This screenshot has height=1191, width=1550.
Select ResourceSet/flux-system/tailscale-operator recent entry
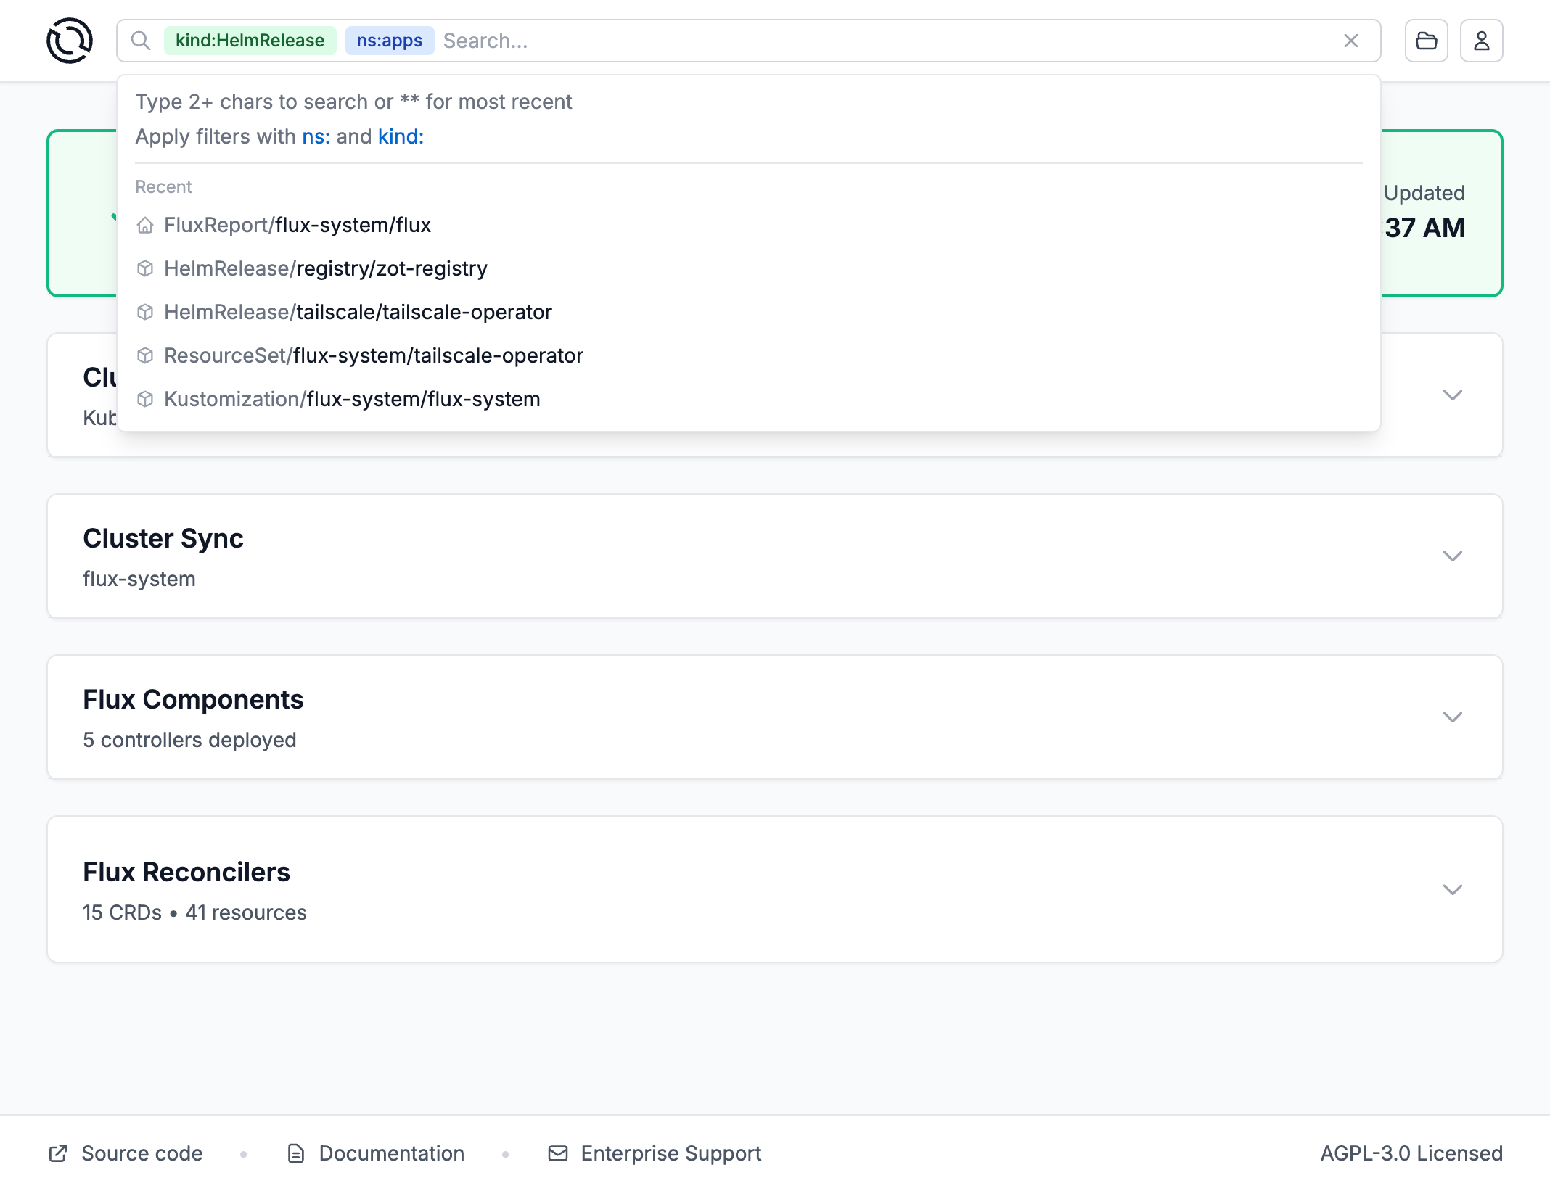(x=373, y=356)
